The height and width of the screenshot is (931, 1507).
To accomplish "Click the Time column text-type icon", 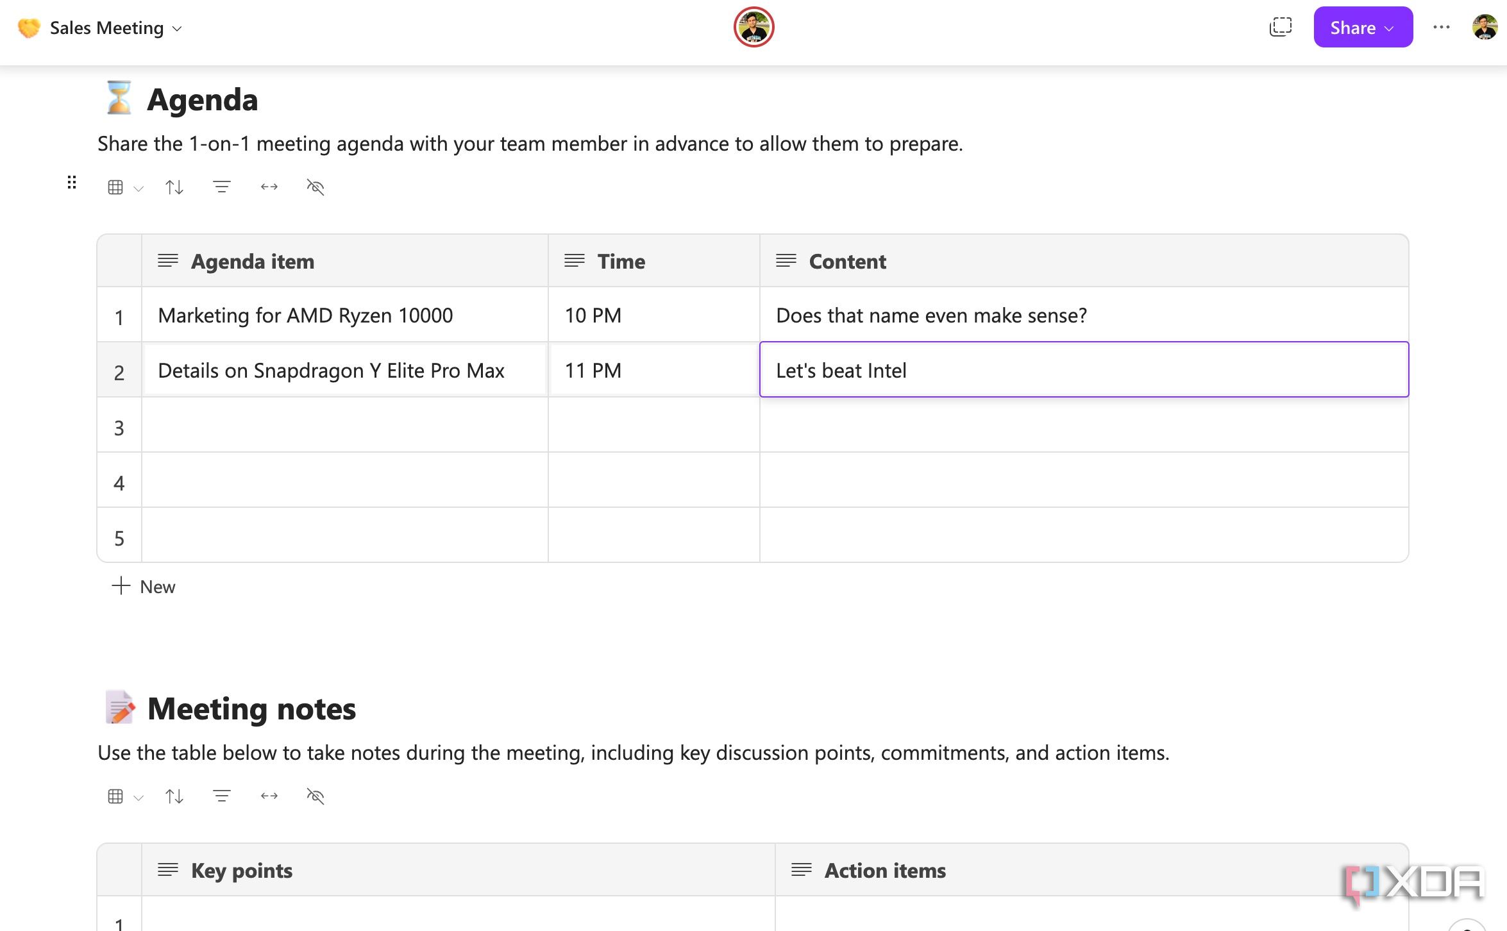I will (575, 260).
